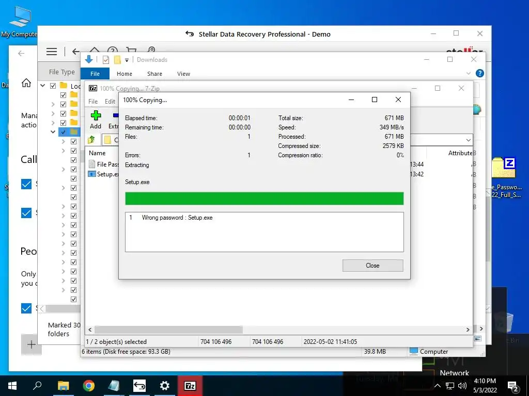Switch to the View ribbon tab
Viewport: 529px width, 396px height.
click(x=183, y=74)
